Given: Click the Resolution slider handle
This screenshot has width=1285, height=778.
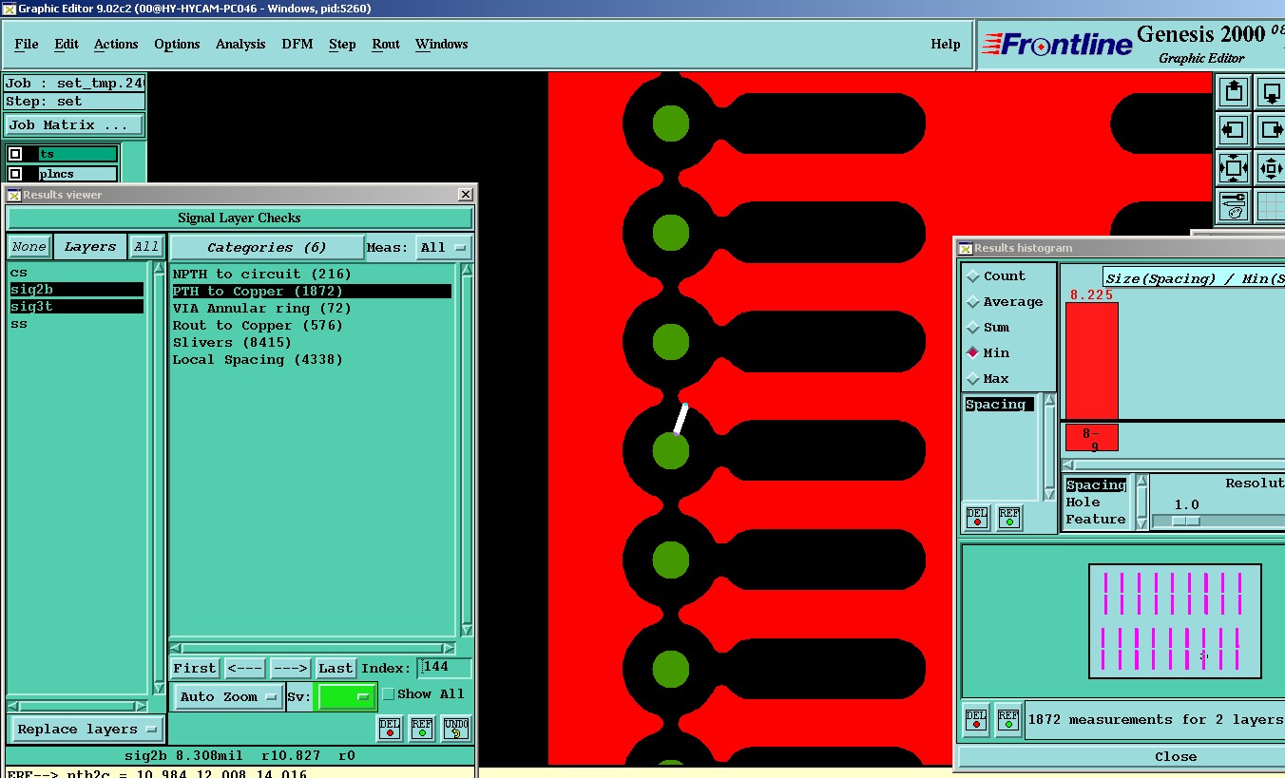Looking at the screenshot, I should pyautogui.click(x=1185, y=521).
